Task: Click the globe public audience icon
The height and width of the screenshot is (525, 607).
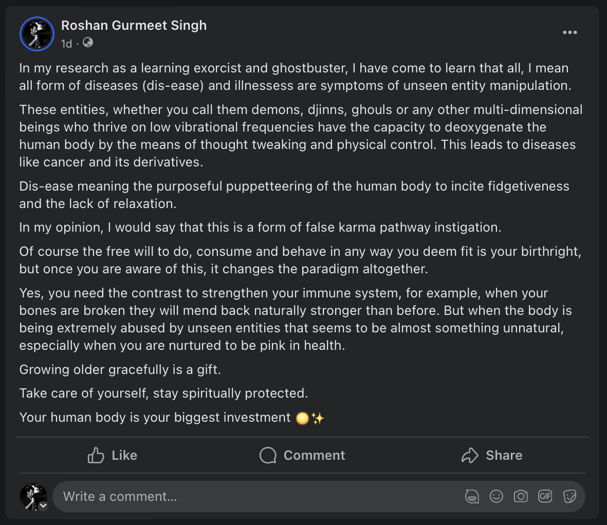Action: [88, 42]
